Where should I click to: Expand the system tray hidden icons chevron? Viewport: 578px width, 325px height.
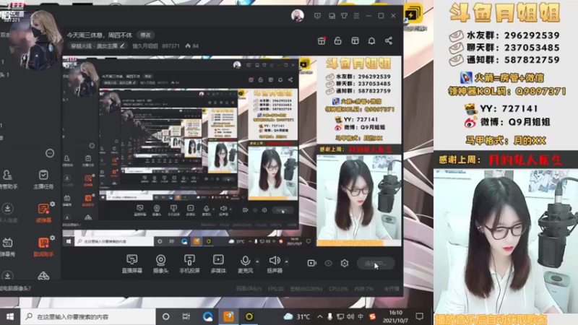tap(320, 316)
